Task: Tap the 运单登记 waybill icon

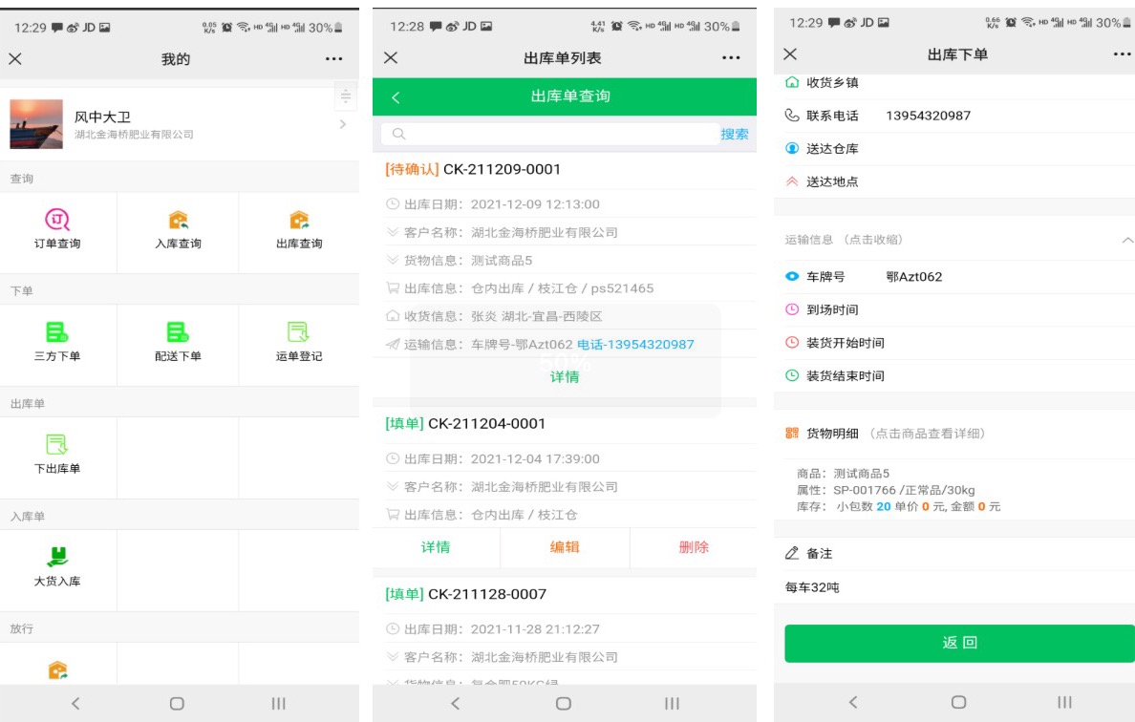Action: coord(299,332)
